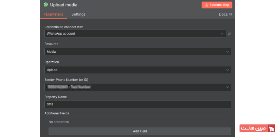This screenshot has height=137, width=275.
Task: Click the red Mobin Host cart logo
Action: [x=271, y=129]
